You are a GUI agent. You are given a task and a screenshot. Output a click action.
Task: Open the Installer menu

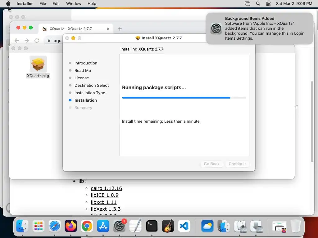coord(25,4)
